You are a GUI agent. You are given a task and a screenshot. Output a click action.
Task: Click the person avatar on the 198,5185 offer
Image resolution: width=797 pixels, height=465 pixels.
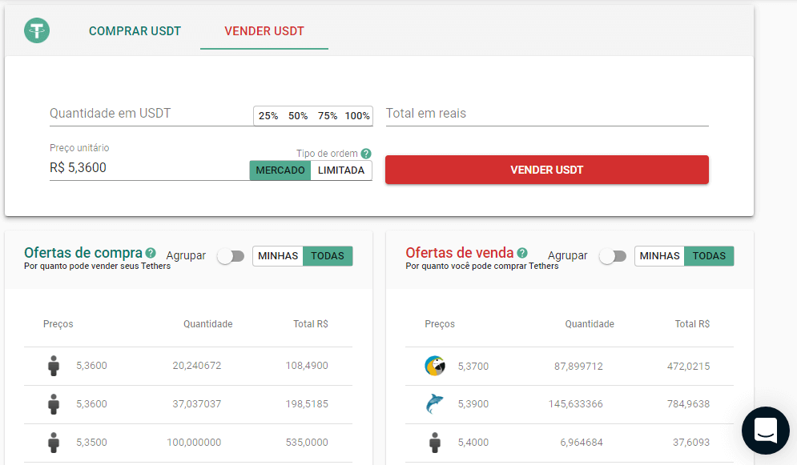(54, 404)
